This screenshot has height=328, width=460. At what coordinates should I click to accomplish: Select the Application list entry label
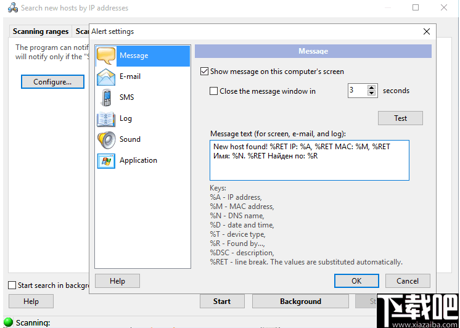138,160
